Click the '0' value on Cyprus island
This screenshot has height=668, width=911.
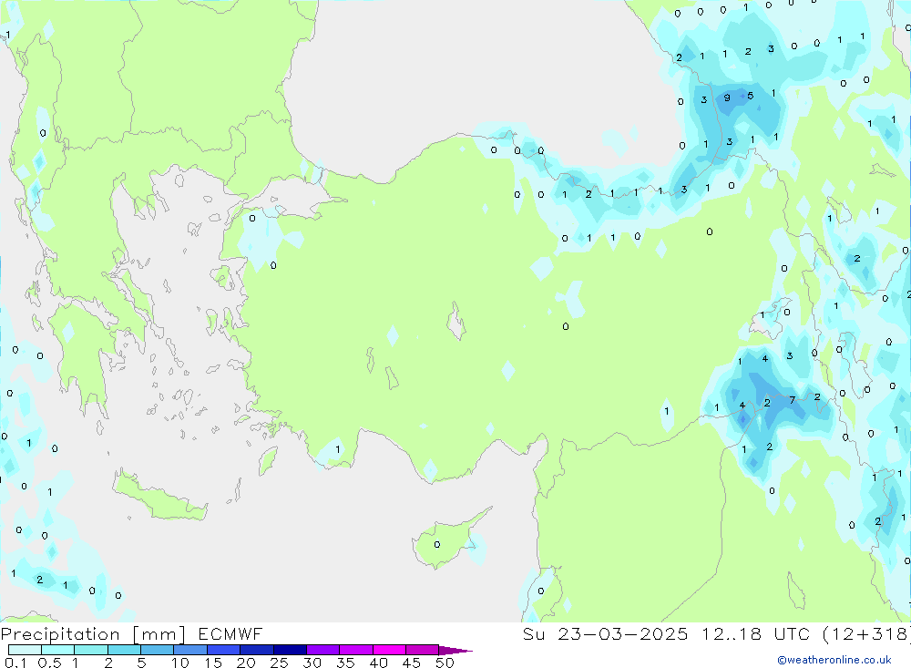tap(437, 545)
